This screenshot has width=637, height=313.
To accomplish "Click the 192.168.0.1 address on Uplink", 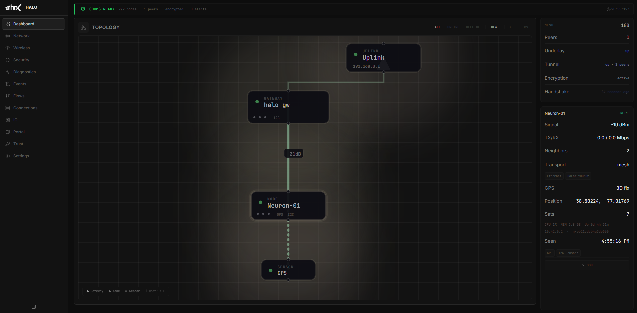I will 366,66.
